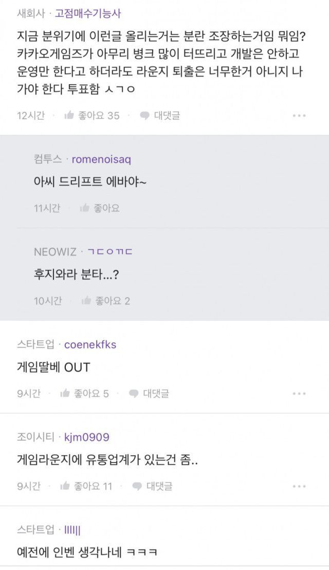The width and height of the screenshot is (329, 570).
Task: Like the 고점매수기능사 comment with 35 likes
Action: 69,116
